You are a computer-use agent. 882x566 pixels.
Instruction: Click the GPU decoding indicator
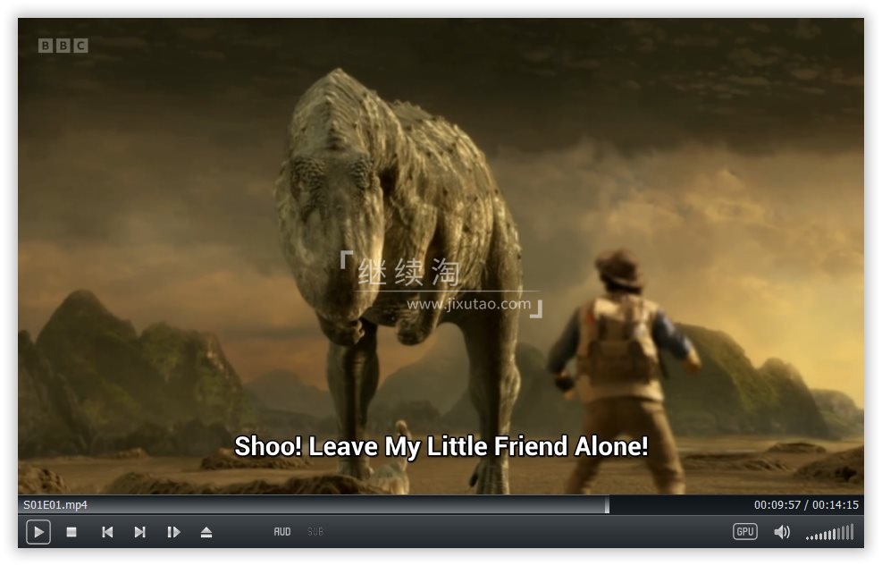744,531
